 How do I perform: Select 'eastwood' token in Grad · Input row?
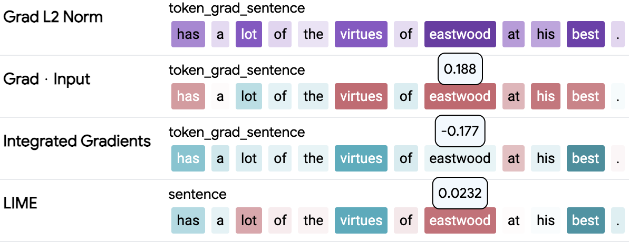point(460,96)
